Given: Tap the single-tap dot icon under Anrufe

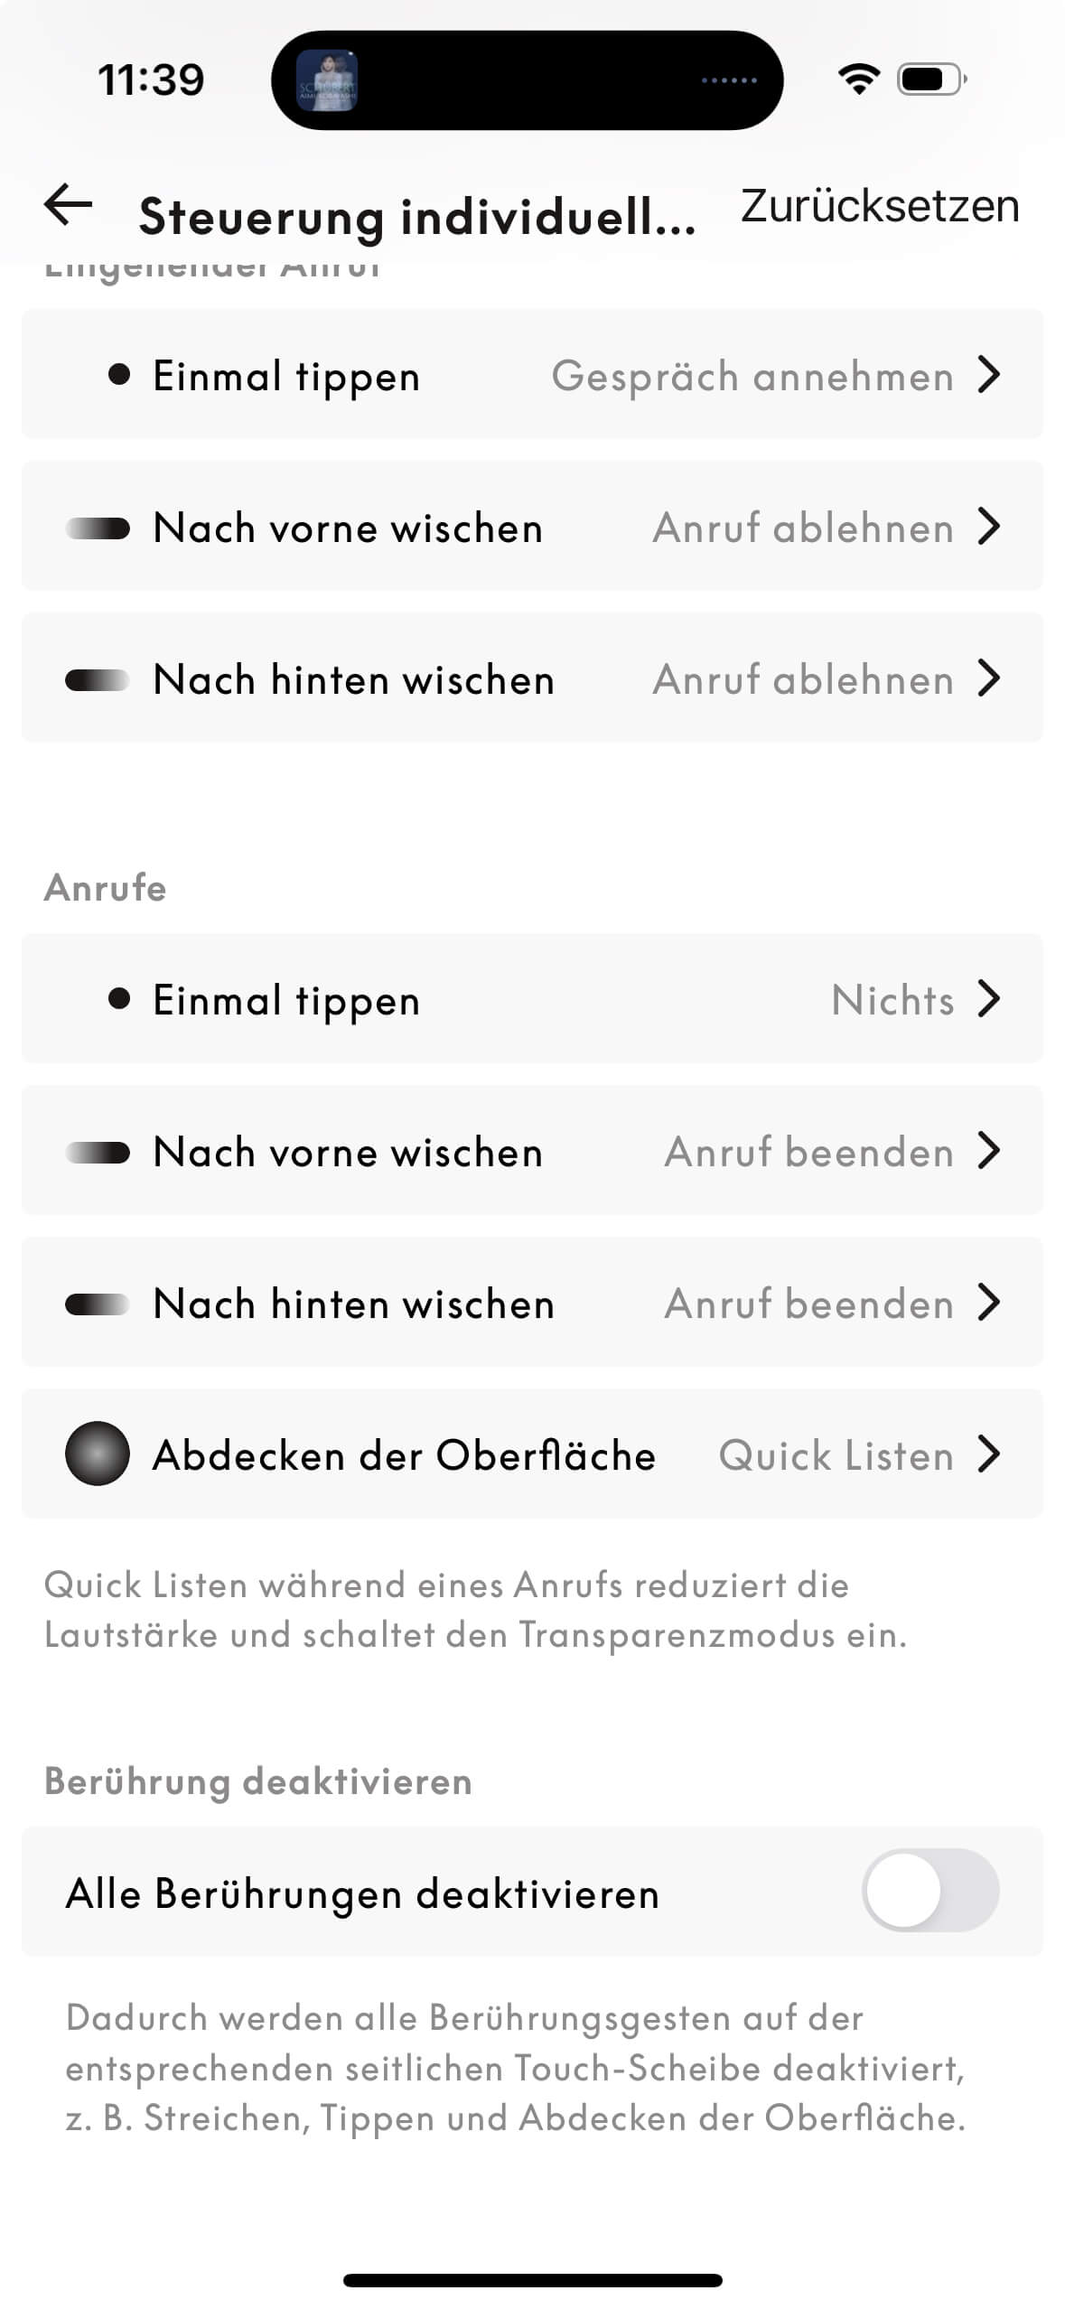Looking at the screenshot, I should coord(118,998).
